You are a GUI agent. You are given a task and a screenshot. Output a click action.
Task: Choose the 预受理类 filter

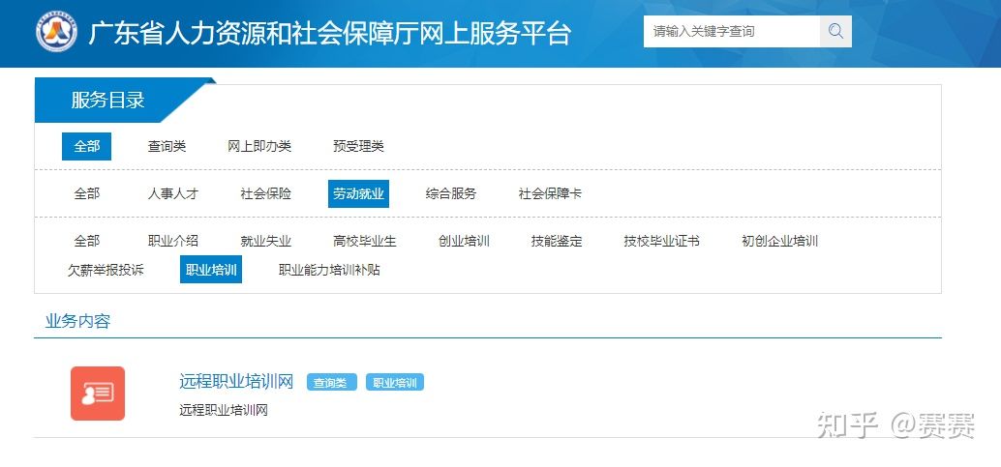[358, 146]
